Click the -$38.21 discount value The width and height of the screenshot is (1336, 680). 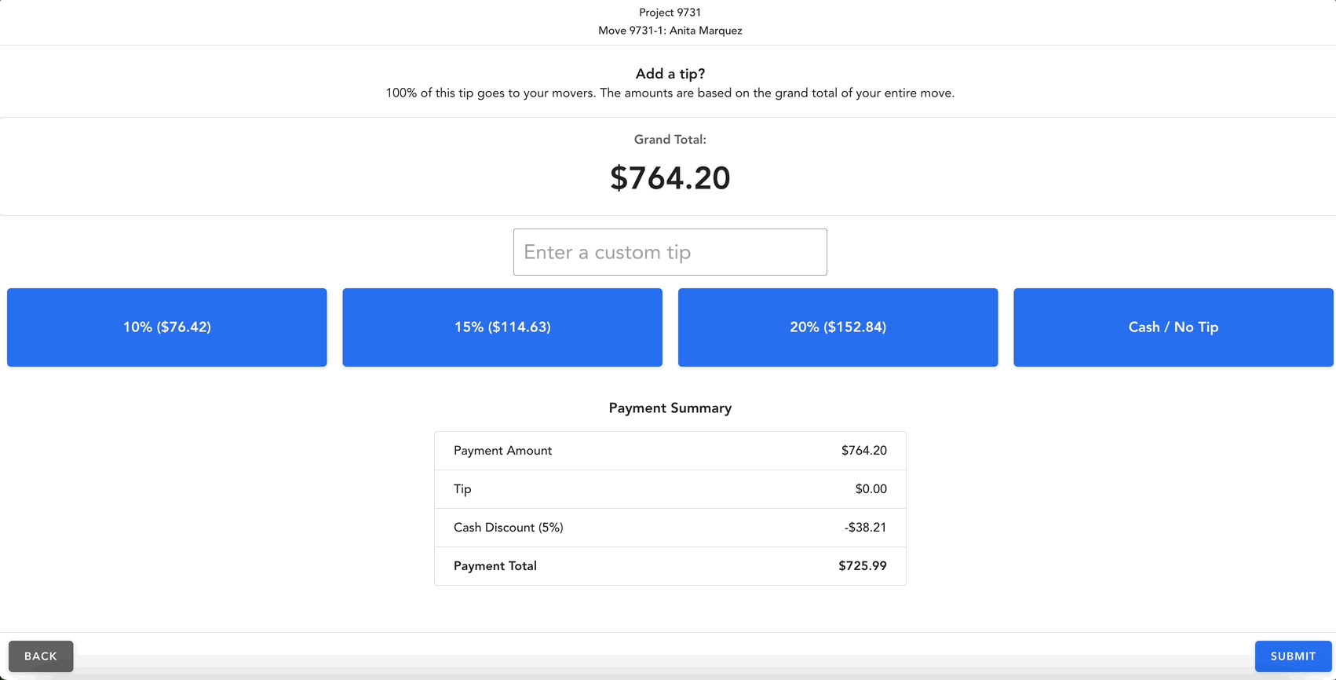click(x=865, y=527)
